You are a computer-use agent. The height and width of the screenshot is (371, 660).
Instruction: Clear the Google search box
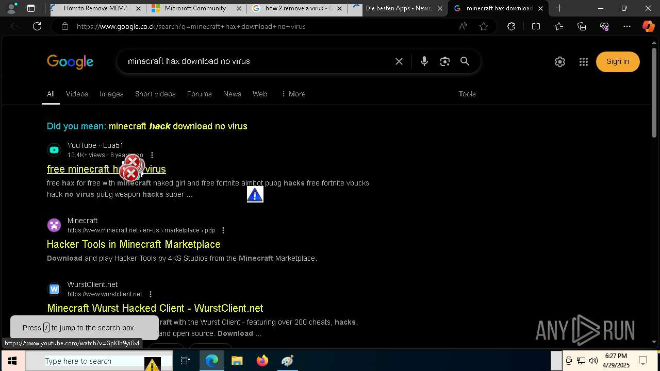click(x=399, y=61)
